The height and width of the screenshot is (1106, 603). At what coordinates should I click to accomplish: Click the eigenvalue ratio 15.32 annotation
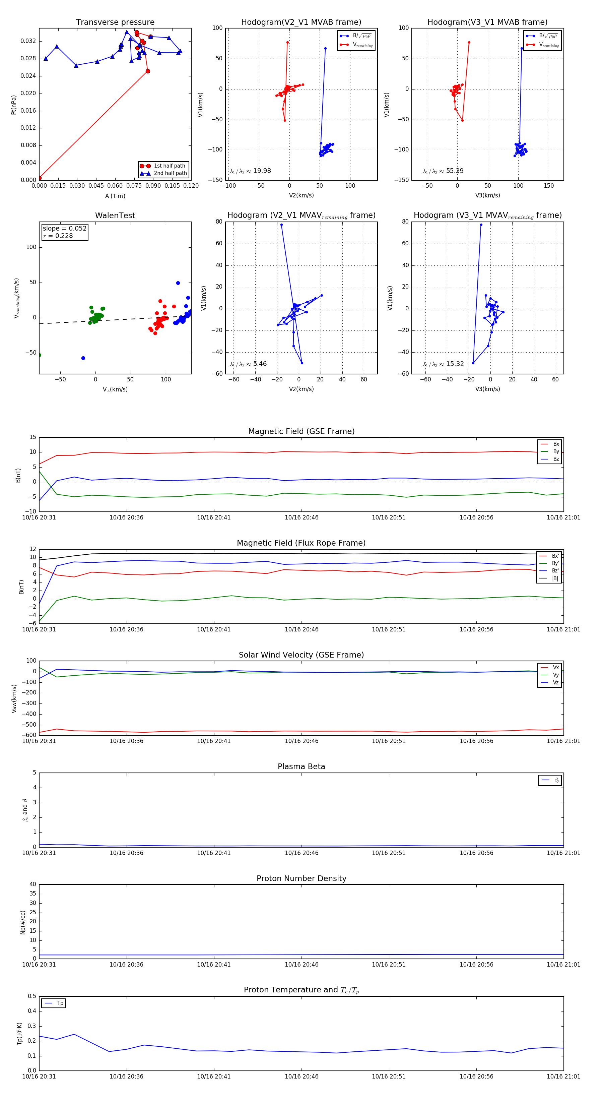click(x=443, y=364)
